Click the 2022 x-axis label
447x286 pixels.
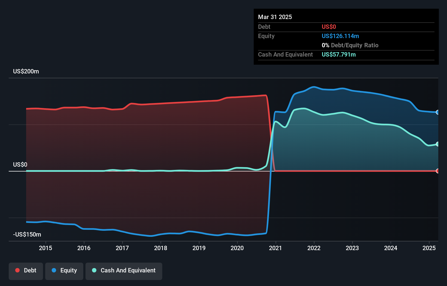pyautogui.click(x=314, y=248)
